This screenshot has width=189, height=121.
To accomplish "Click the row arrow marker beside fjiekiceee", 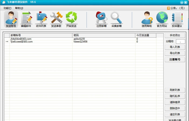I will [7, 42].
